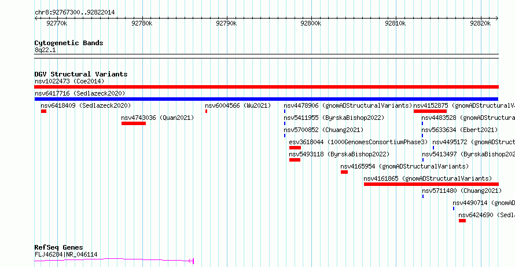Open nsv4161865 (gnomADStructuralVariants) label
Screen dimensions: 515x267
coord(428,178)
